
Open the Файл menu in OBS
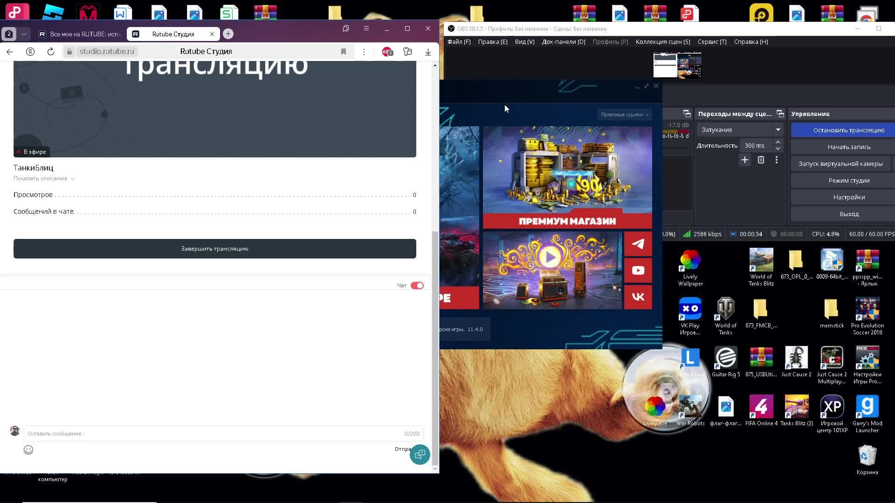[x=459, y=42]
